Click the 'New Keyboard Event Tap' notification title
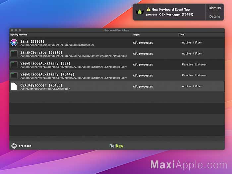The height and width of the screenshot is (174, 232). pyautogui.click(x=171, y=10)
